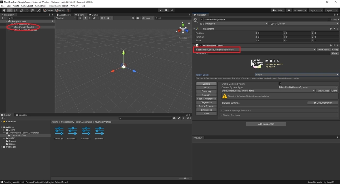340x184 pixels.
Task: Click Hierarchy add plus button
Action: coord(3,18)
